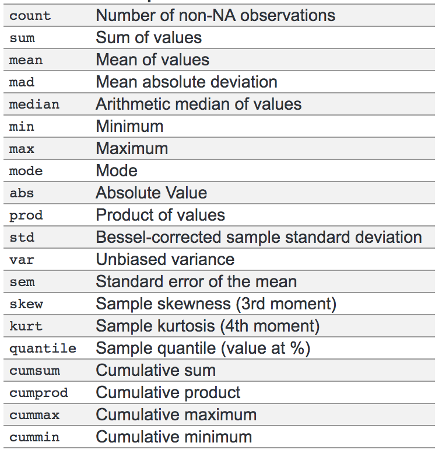This screenshot has height=453, width=442.
Task: Select the 'Mean absolute deviation' description
Action: (x=187, y=82)
